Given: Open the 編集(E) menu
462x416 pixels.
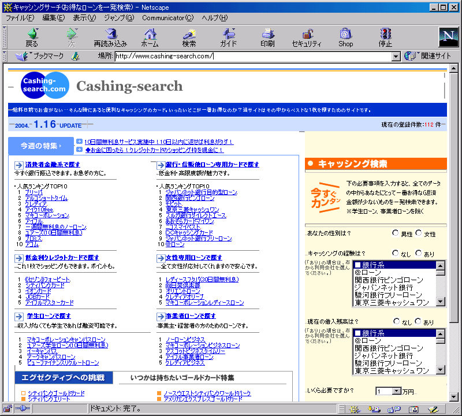Looking at the screenshot, I should pos(54,18).
